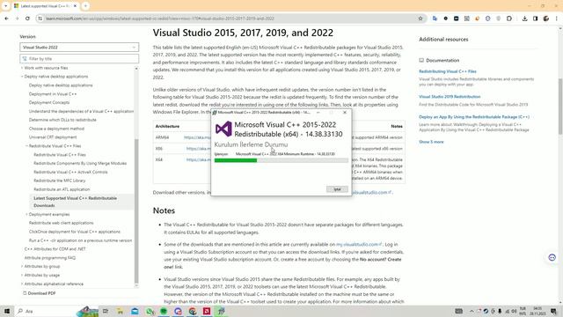Screen dimensions: 563x317
Task: Expand the Deployment examples node
Action: click(x=26, y=214)
